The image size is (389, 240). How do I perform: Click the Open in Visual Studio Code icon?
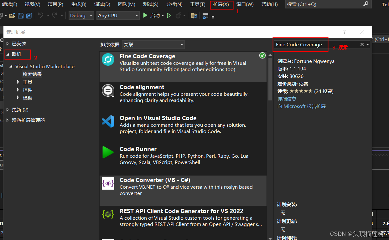[108, 121]
